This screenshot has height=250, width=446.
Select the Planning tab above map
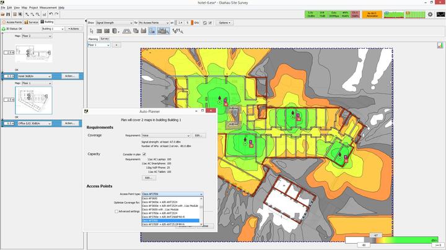click(x=93, y=39)
